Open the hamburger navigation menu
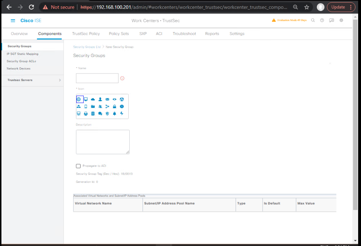The width and height of the screenshot is (361, 246). (x=13, y=21)
